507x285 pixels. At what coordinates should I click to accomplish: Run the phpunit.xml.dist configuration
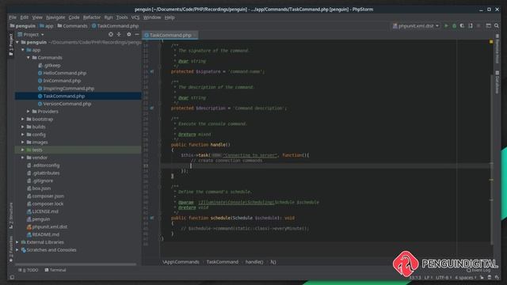pos(446,26)
